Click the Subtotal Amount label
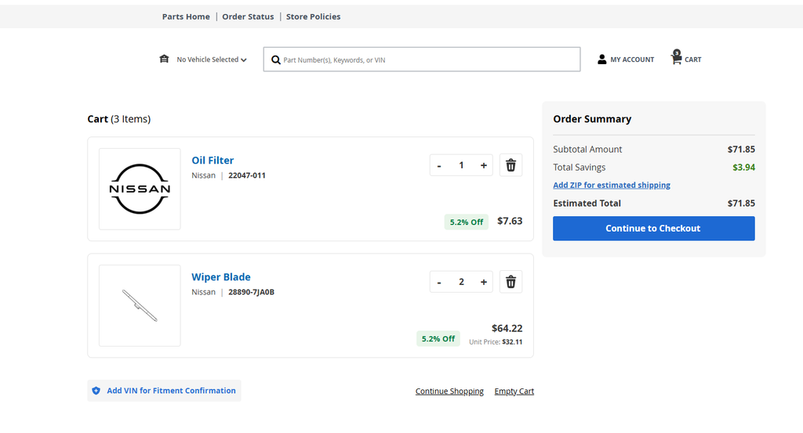Image resolution: width=803 pixels, height=433 pixels. pyautogui.click(x=587, y=150)
